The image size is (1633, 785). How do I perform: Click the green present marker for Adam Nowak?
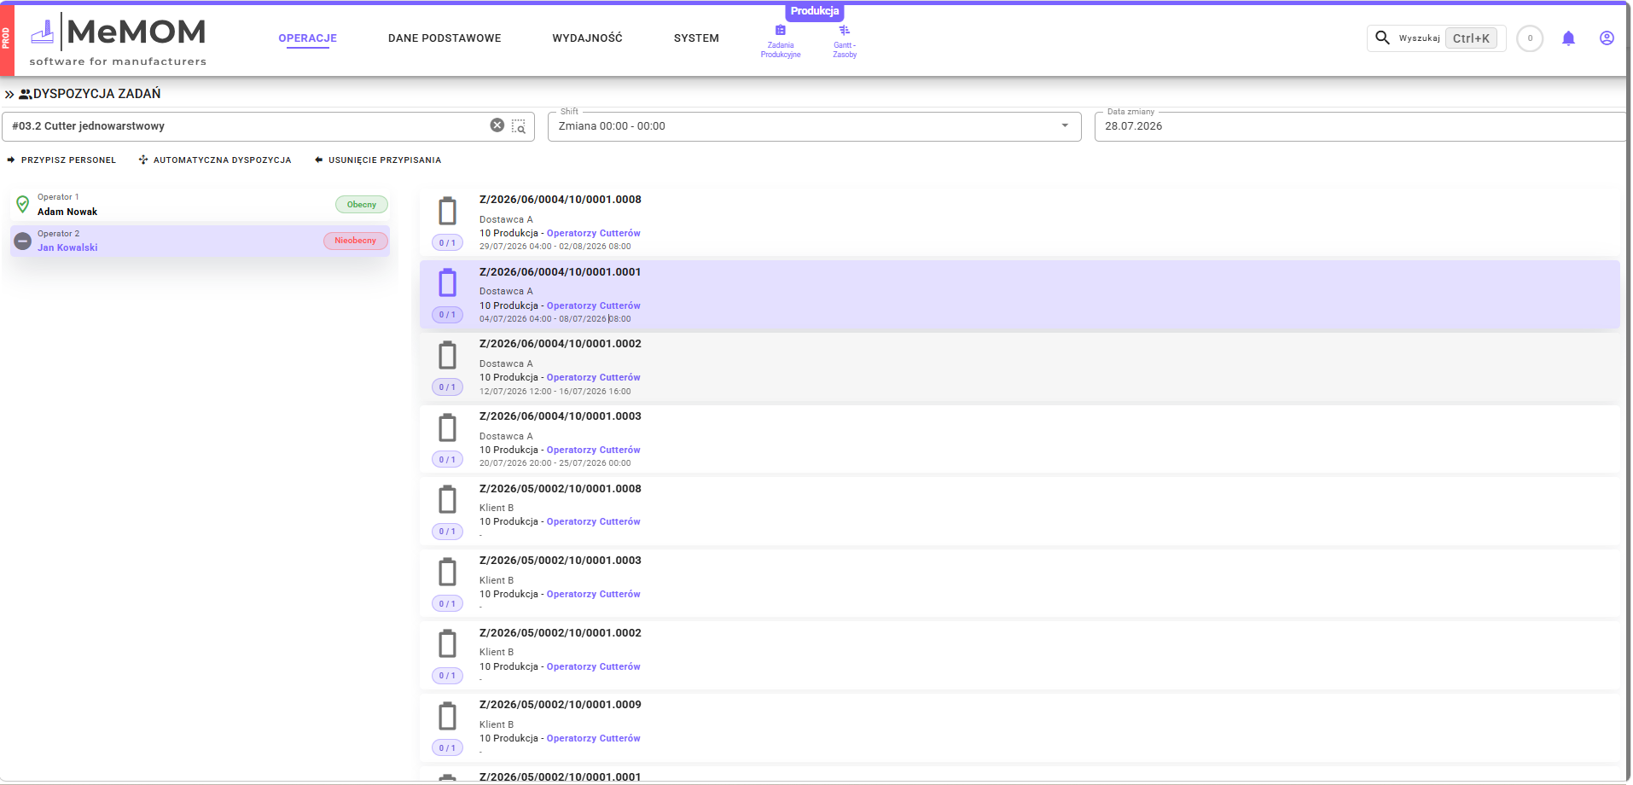(x=23, y=204)
